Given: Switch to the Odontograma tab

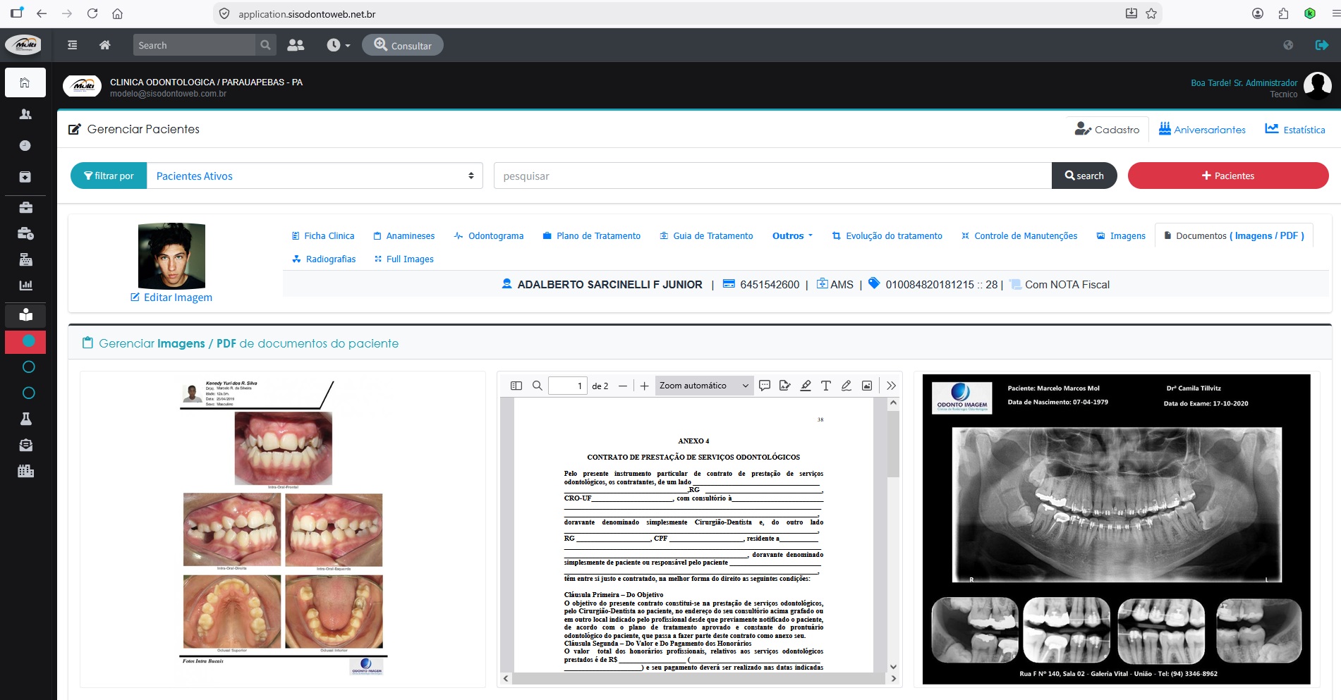Looking at the screenshot, I should (489, 236).
